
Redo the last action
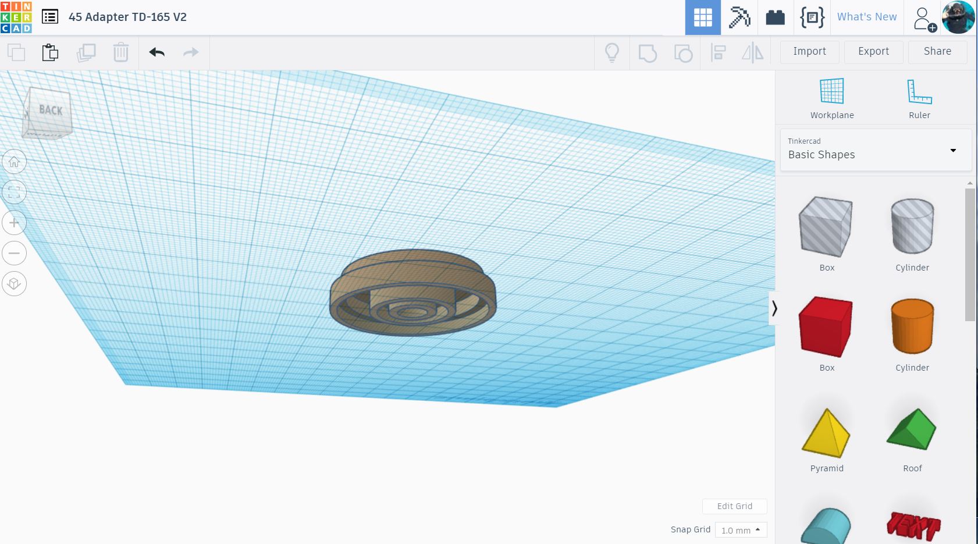click(191, 52)
